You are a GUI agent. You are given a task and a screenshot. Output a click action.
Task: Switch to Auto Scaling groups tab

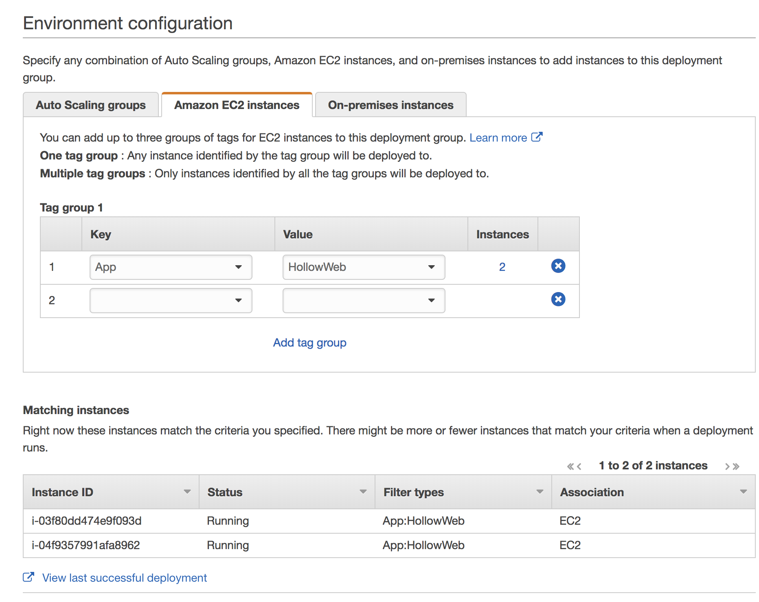[x=91, y=105]
